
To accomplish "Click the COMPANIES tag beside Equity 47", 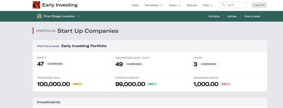I will [55, 64].
